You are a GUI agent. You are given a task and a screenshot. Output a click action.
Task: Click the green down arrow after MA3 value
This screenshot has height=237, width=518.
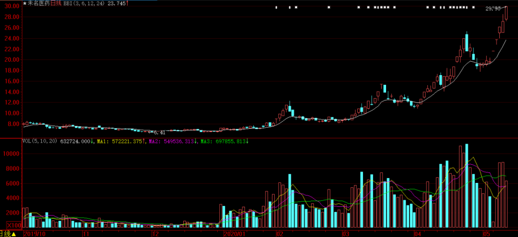(247, 142)
